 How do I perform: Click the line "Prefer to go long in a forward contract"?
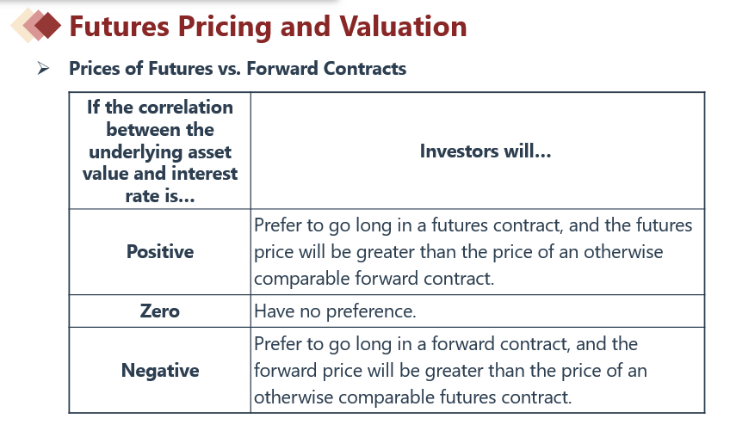pyautogui.click(x=446, y=344)
